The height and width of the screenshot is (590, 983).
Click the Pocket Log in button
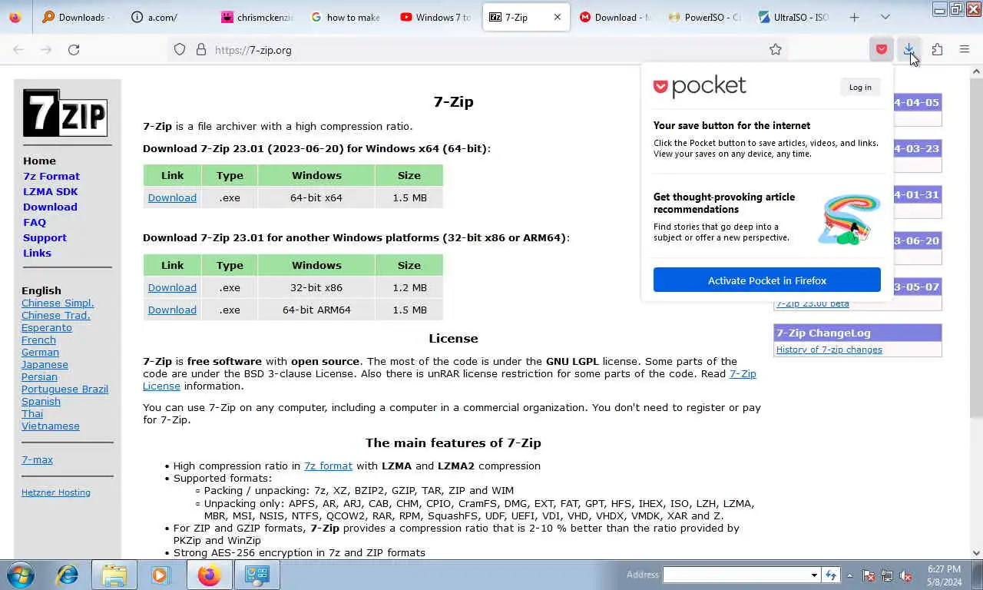coord(860,87)
